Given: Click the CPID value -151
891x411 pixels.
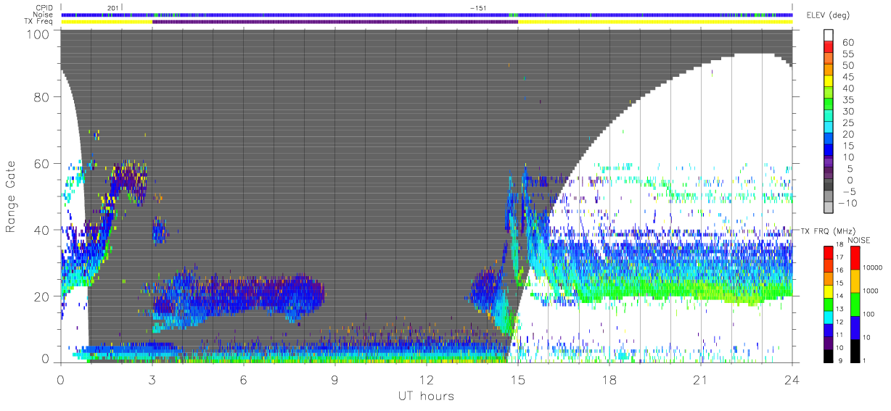Looking at the screenshot, I should (478, 7).
